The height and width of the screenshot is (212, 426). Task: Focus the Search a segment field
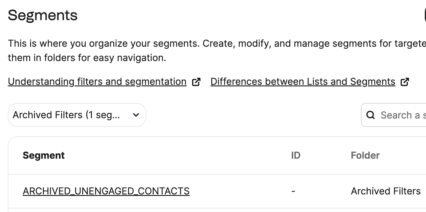394,115
